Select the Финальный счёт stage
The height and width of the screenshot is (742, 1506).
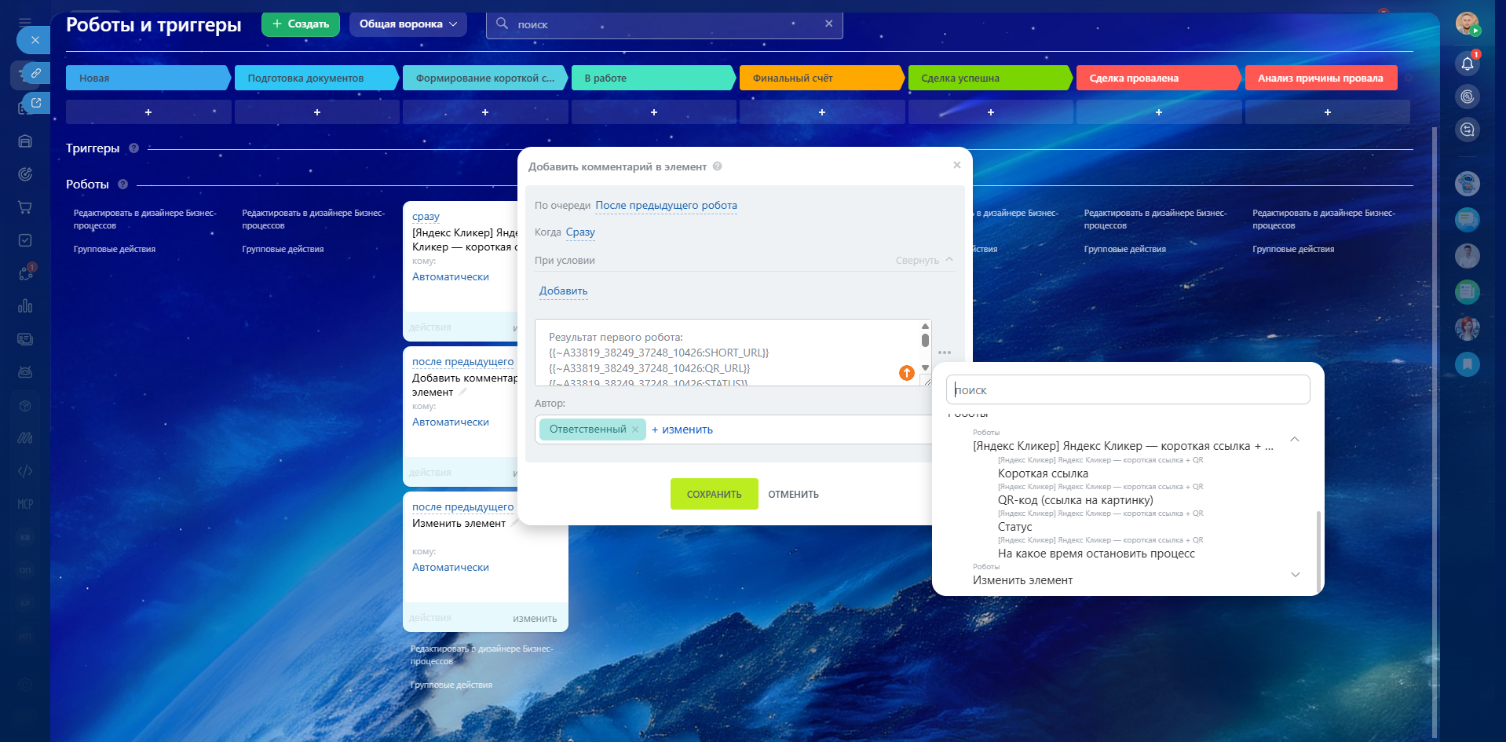(x=821, y=78)
